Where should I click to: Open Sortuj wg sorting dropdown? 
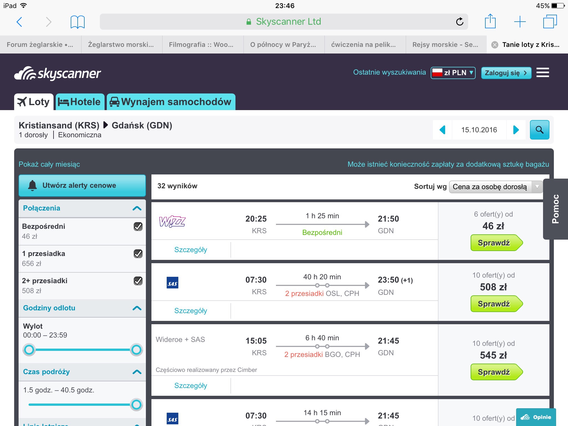pos(496,187)
